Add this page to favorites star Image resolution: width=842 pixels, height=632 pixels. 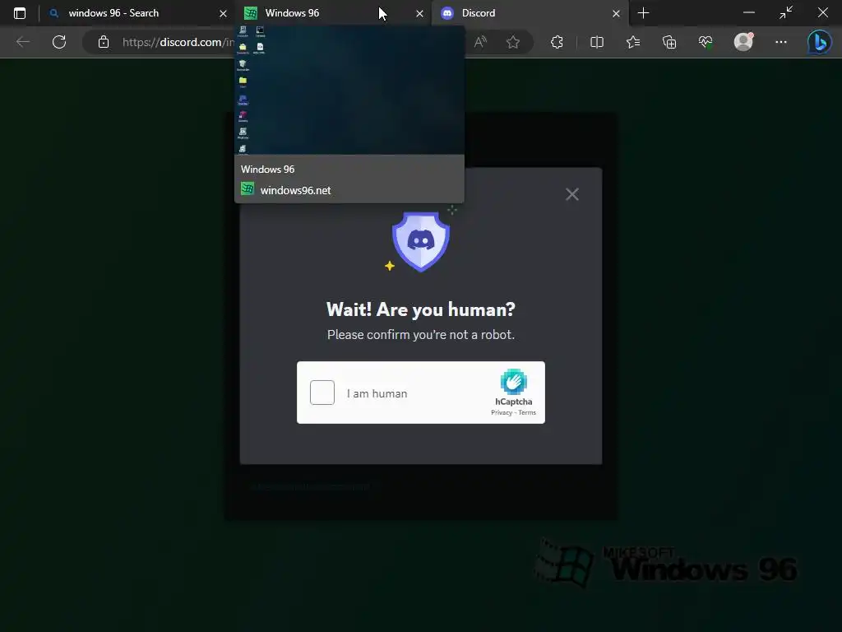coord(513,42)
